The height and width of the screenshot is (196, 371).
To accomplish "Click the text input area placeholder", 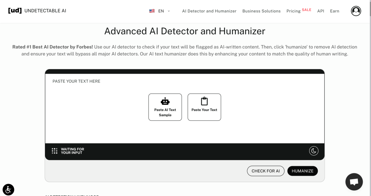I will coord(76,81).
